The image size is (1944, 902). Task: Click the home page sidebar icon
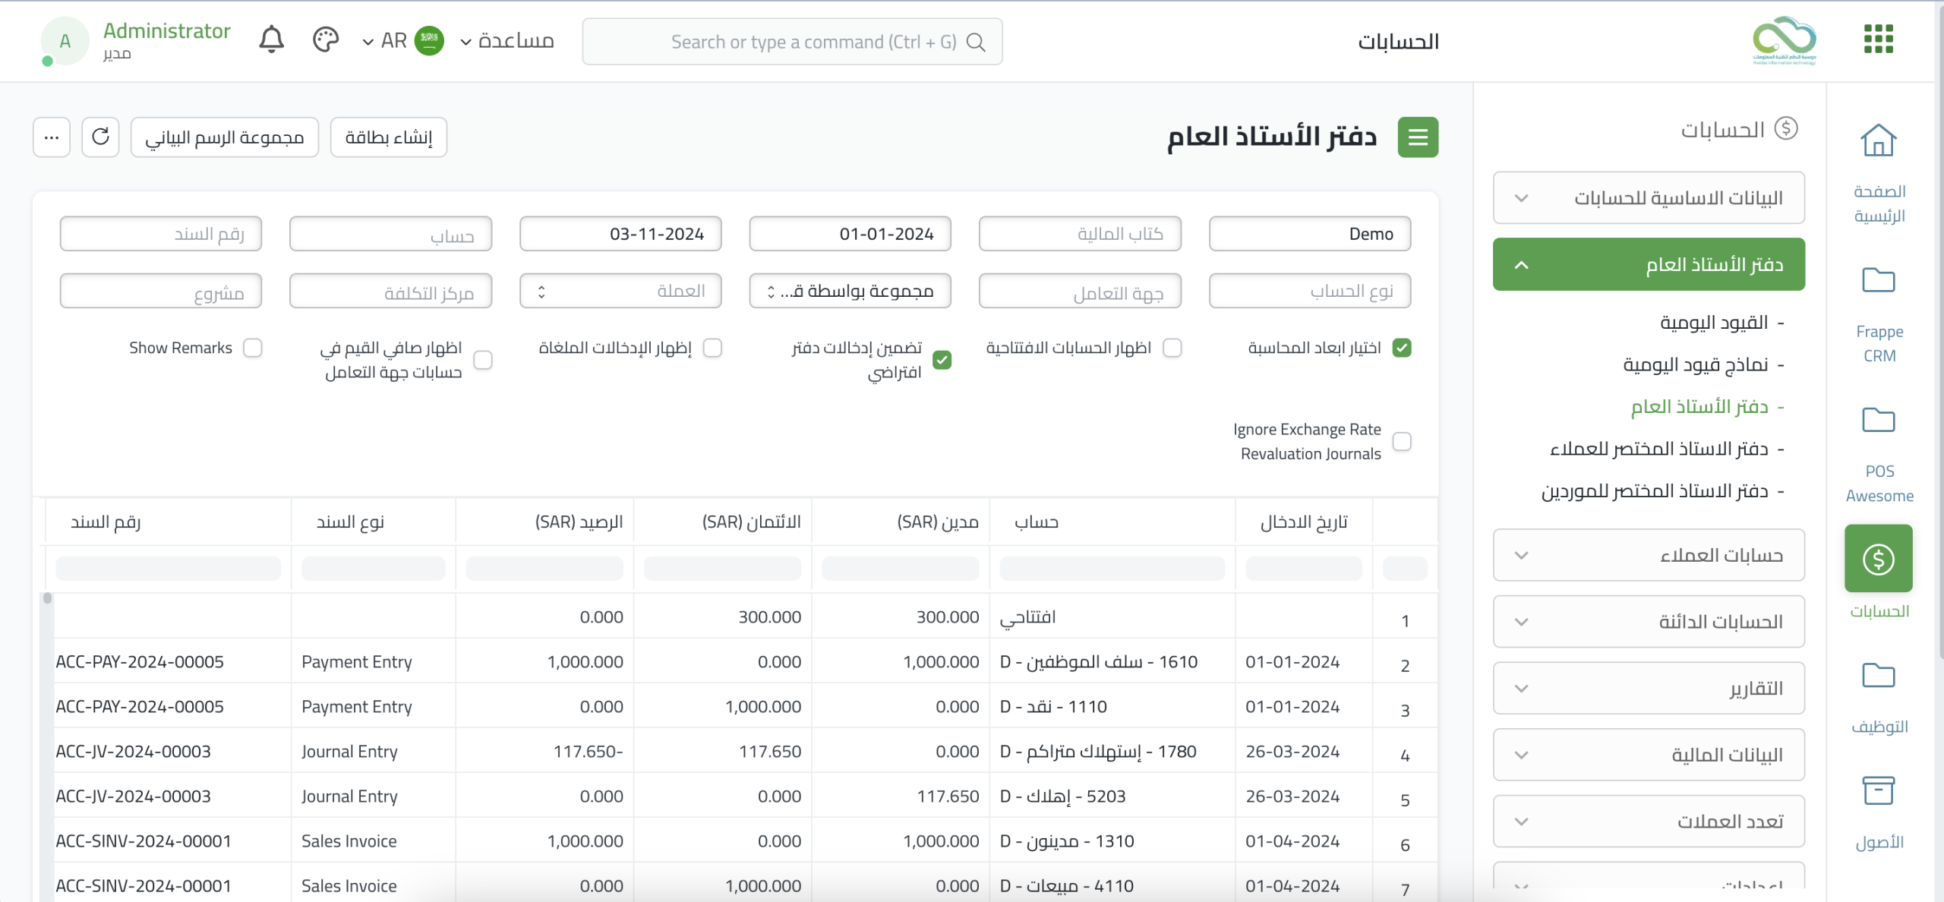coord(1878,140)
